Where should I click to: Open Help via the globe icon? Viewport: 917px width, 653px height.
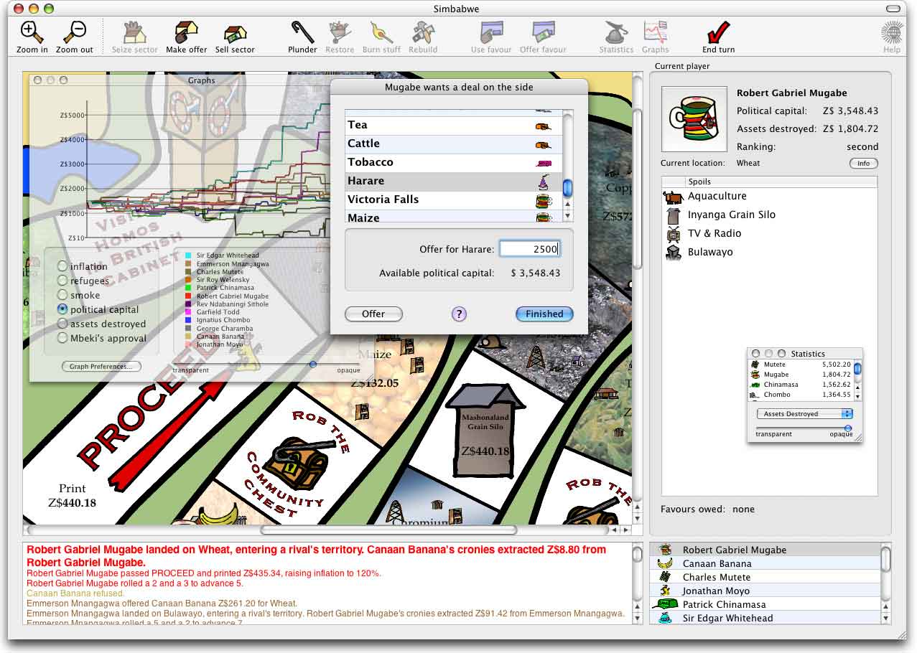891,33
